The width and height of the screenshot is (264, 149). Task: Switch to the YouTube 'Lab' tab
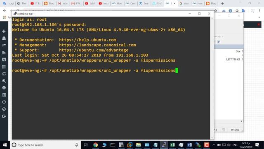(90, 3)
